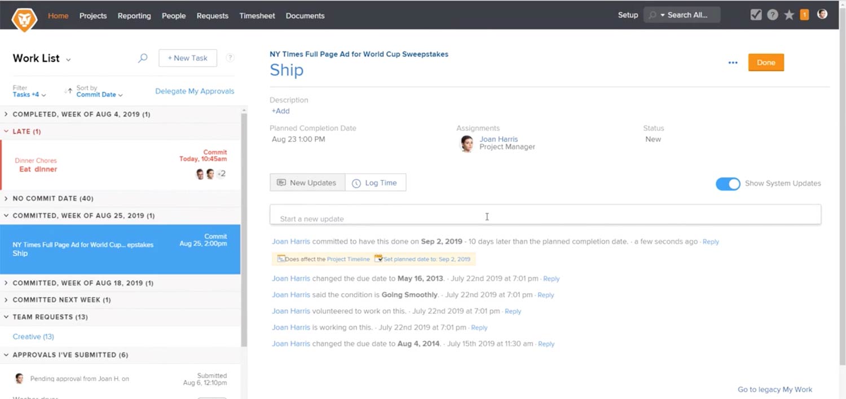Click the Set planned date calendar icon
This screenshot has width=846, height=399.
coord(378,259)
